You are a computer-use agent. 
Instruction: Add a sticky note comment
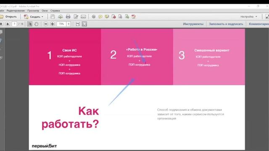click(x=100, y=17)
